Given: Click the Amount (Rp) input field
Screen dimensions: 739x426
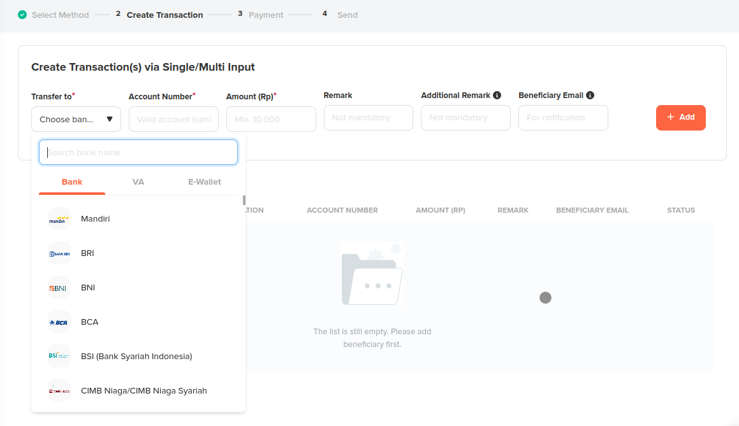Looking at the screenshot, I should coord(271,119).
